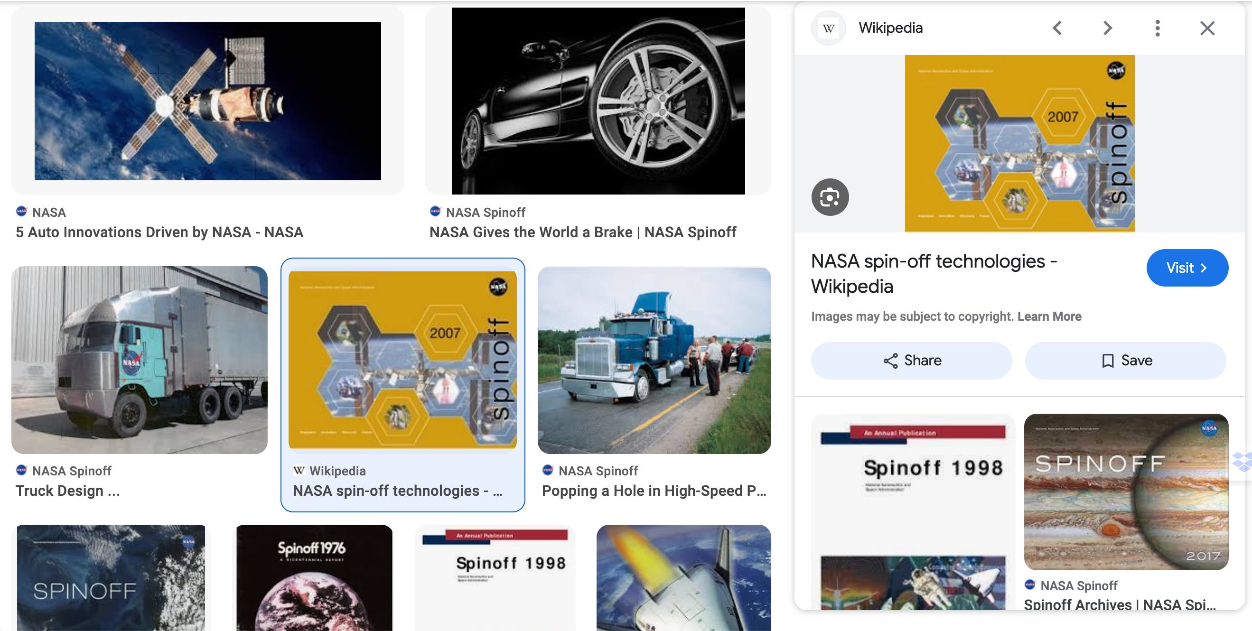
Task: Open Skylab space station image result
Action: coord(207,101)
